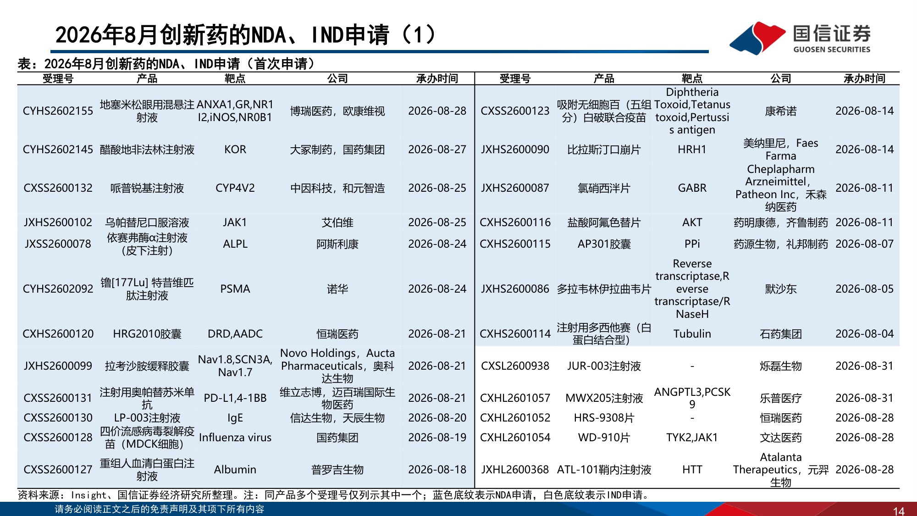Click product 醋酸地非法林注射液
Image resolution: width=917 pixels, height=516 pixels.
tap(147, 150)
